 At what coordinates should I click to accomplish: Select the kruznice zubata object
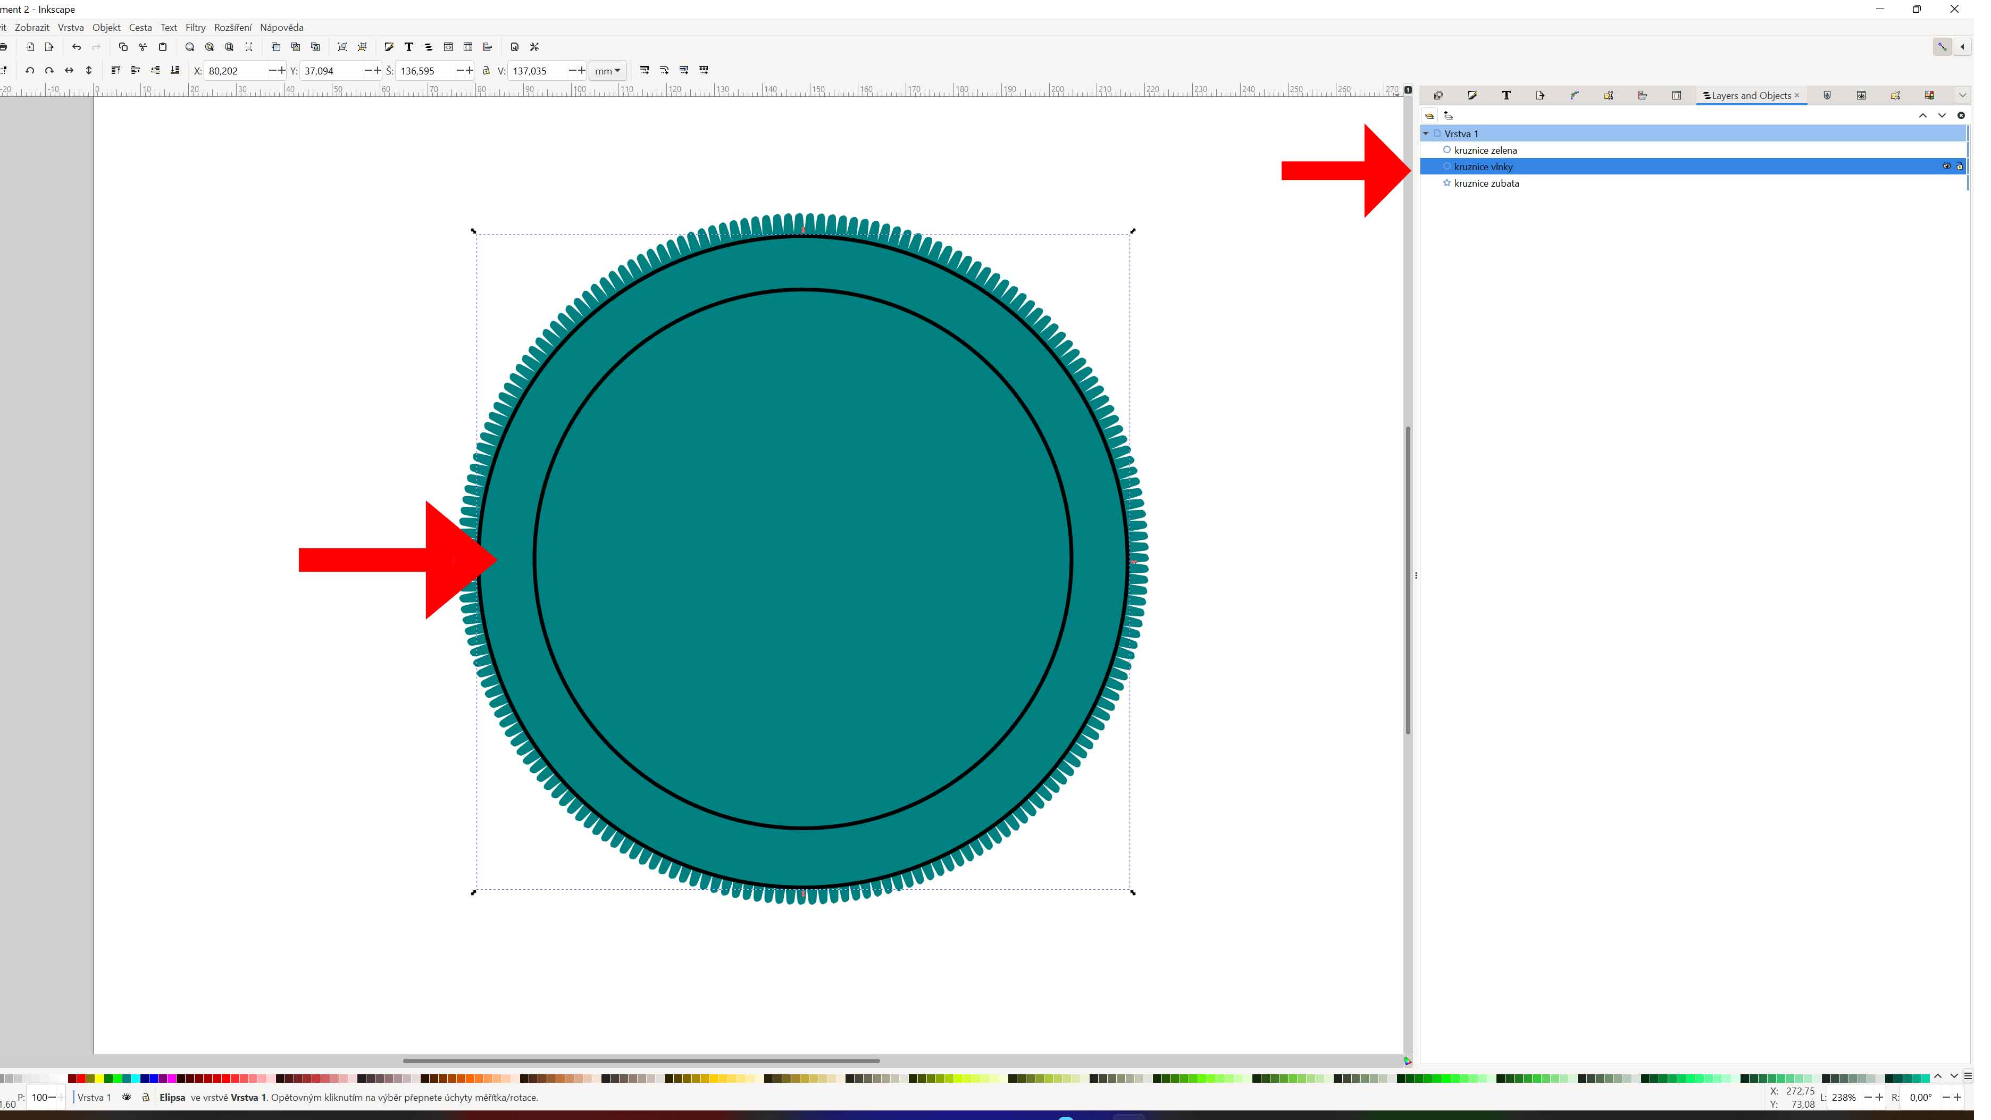(1485, 183)
